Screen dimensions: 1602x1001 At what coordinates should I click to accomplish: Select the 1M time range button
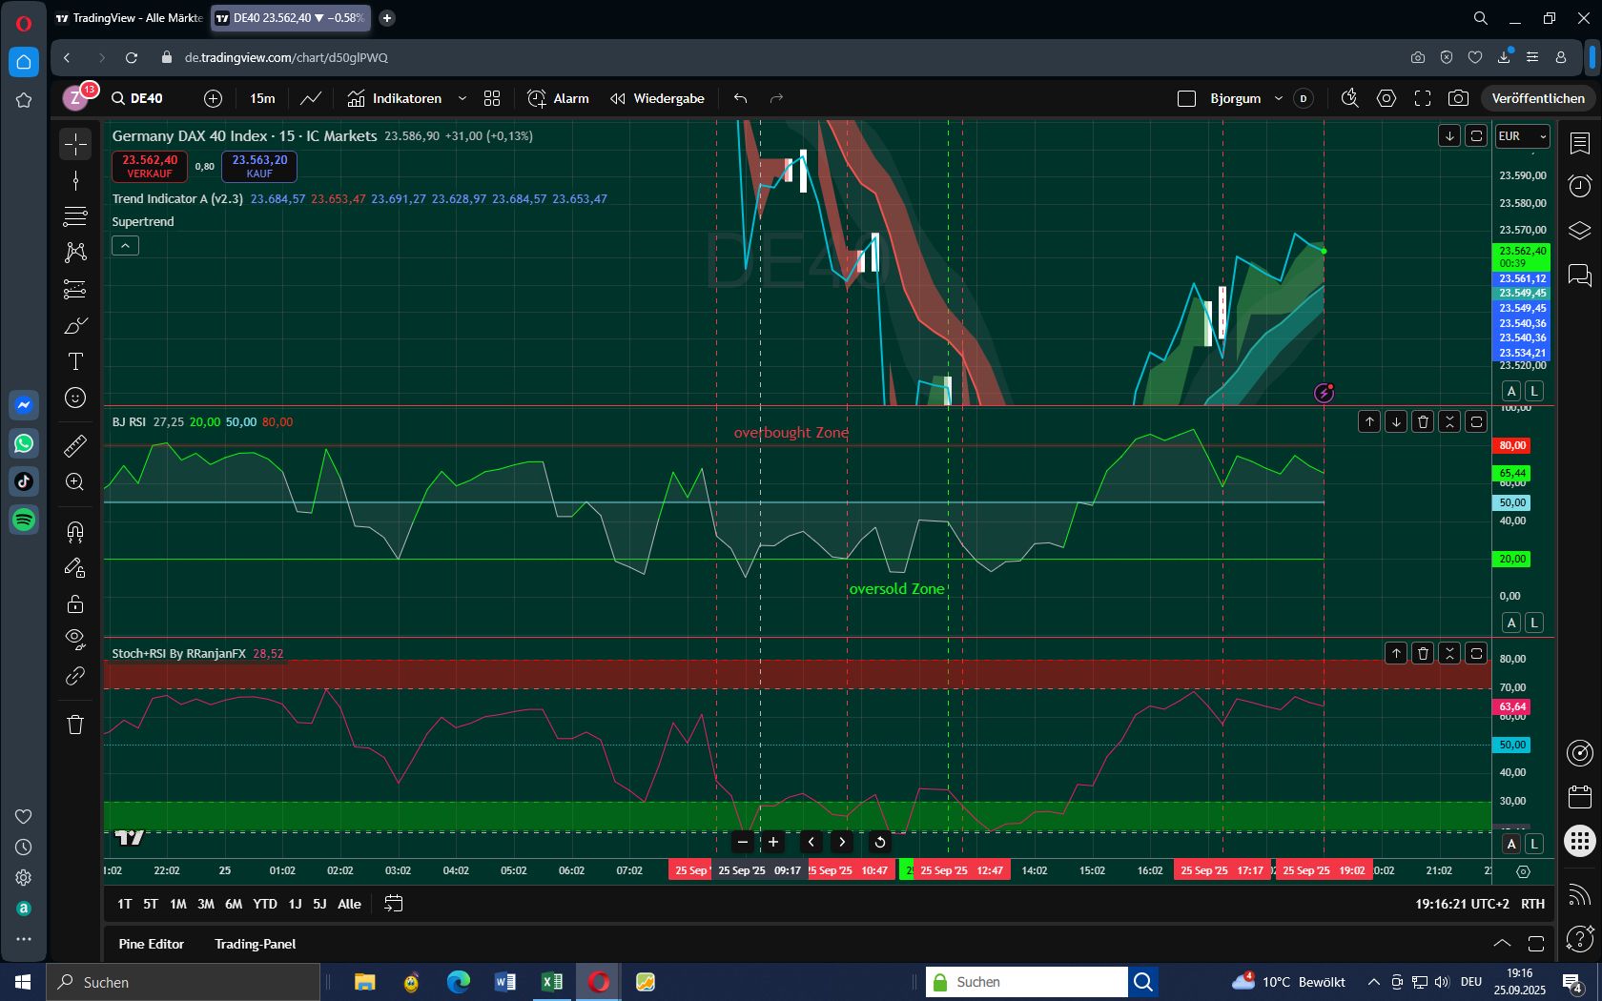click(177, 904)
